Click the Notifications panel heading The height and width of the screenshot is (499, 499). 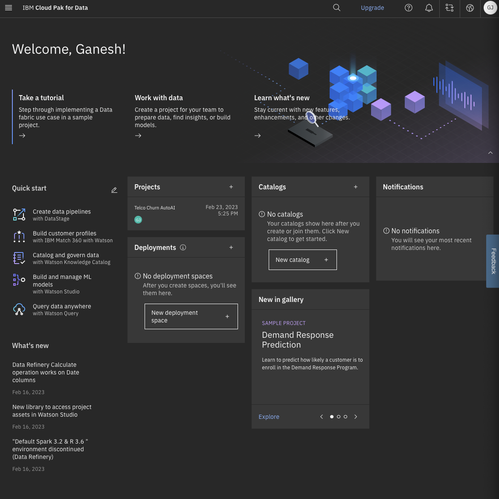(x=403, y=187)
